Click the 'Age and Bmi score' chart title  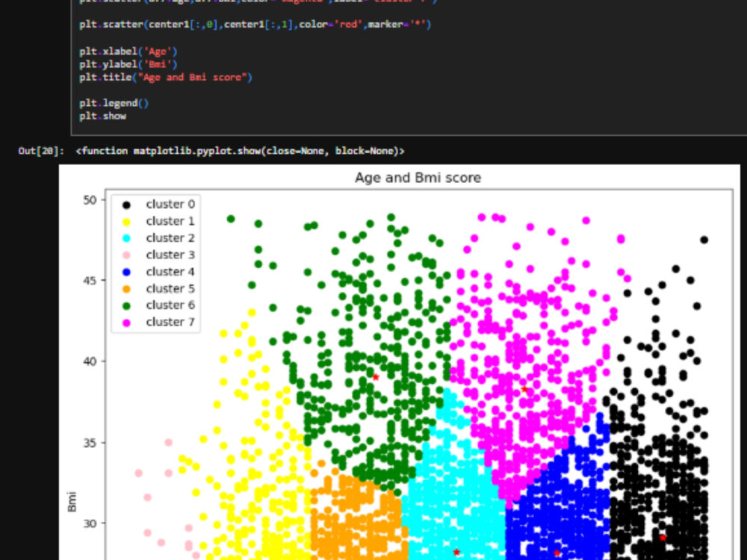pos(418,178)
